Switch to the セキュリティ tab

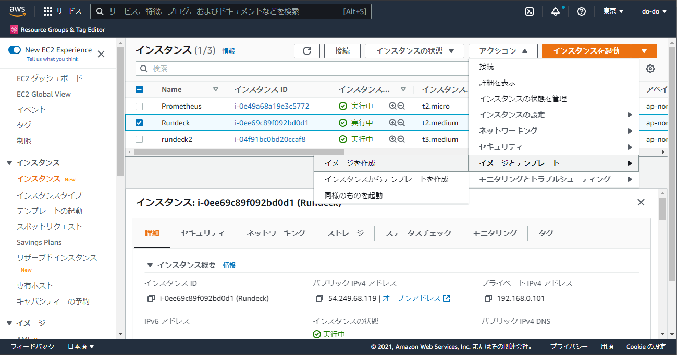(203, 233)
